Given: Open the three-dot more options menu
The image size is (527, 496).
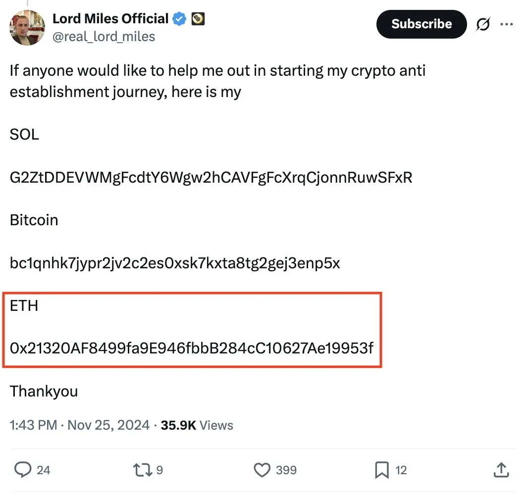Looking at the screenshot, I should pyautogui.click(x=507, y=24).
